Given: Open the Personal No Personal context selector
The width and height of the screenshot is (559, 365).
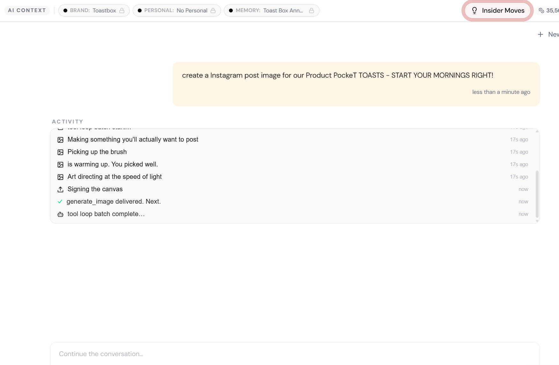Looking at the screenshot, I should (x=176, y=11).
